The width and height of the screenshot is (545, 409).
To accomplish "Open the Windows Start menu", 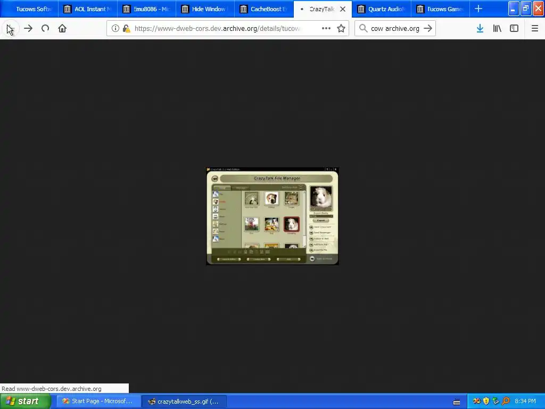I will point(26,402).
